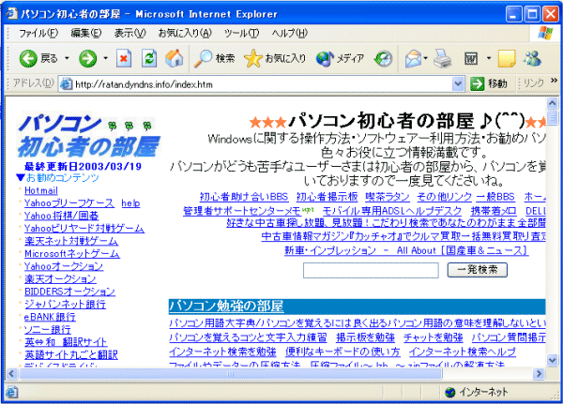
Task: Click the Internet zone globe icon
Action: [449, 392]
